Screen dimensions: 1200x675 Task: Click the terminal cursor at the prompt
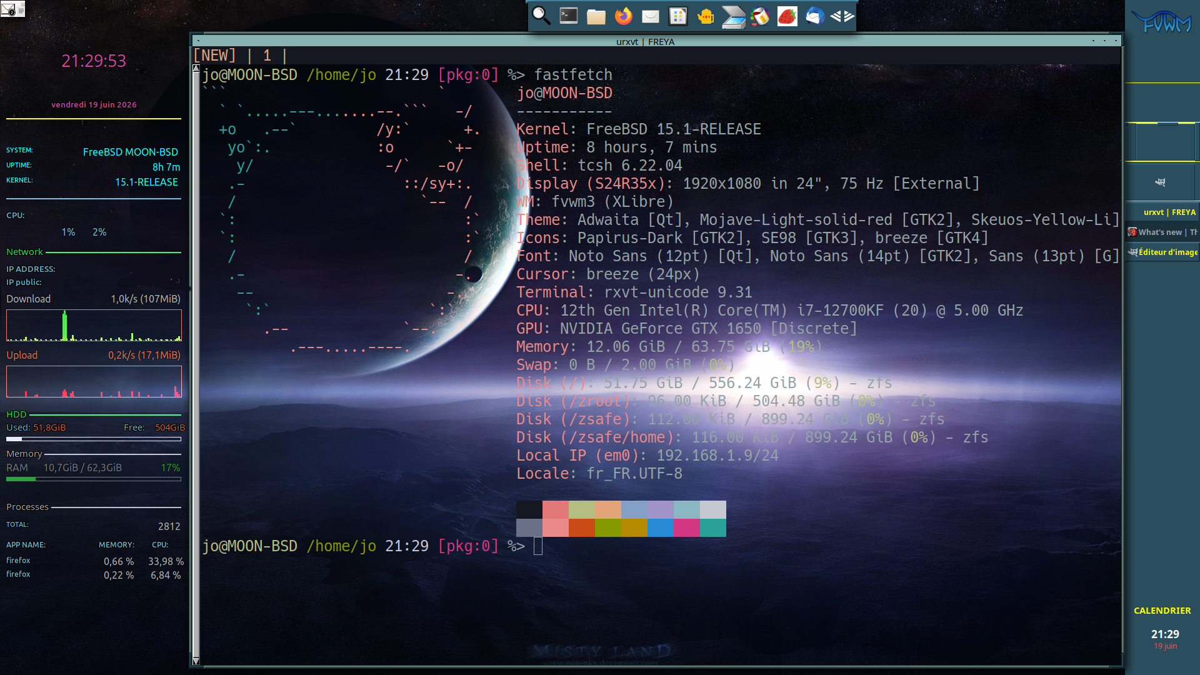[x=538, y=546]
